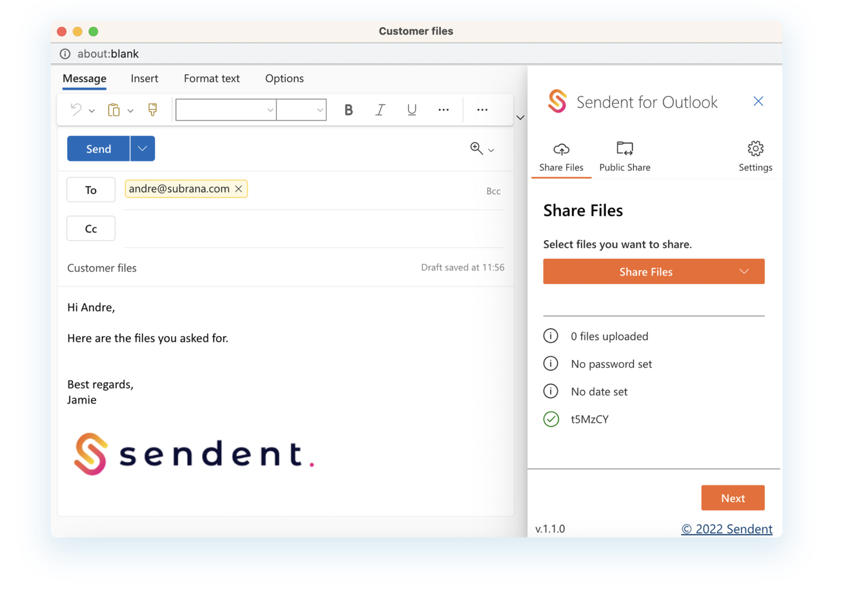The width and height of the screenshot is (845, 597).
Task: Open the Options ribbon tab
Action: point(284,79)
